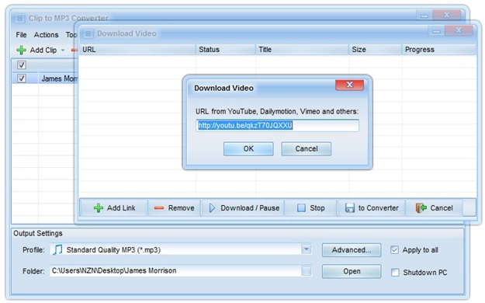The image size is (485, 303).
Task: Click the green plus Add Clip icon
Action: [21, 50]
